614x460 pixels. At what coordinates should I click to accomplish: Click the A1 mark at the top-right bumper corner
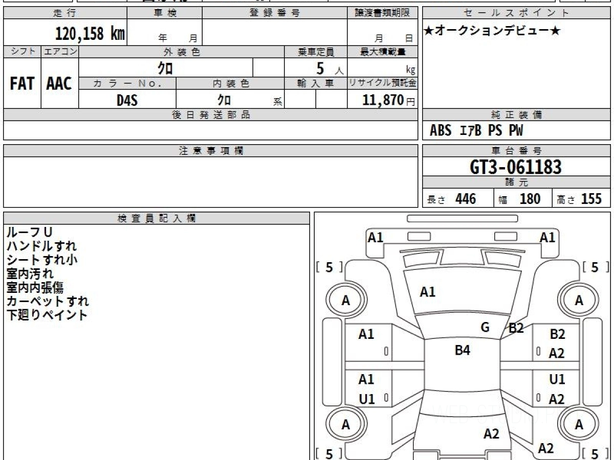[547, 237]
